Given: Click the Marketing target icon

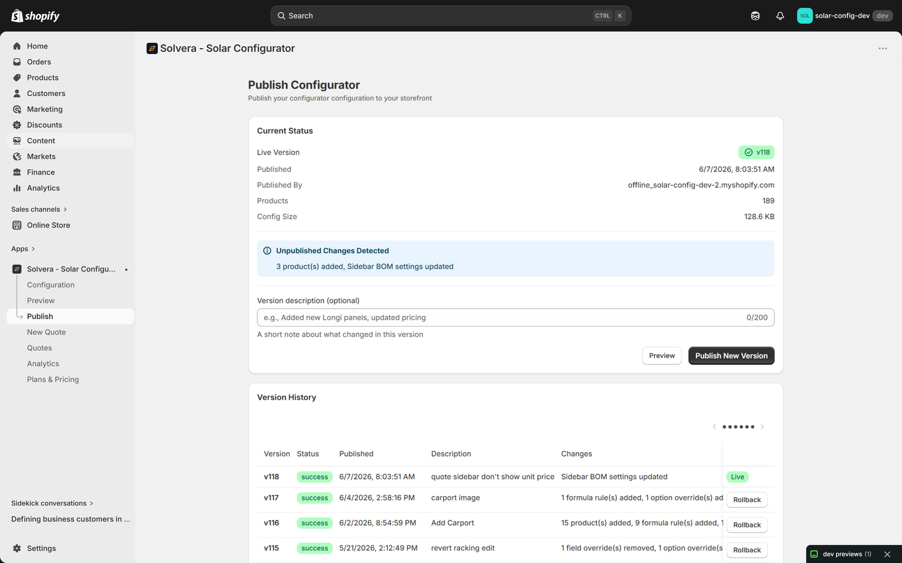Looking at the screenshot, I should pyautogui.click(x=17, y=109).
